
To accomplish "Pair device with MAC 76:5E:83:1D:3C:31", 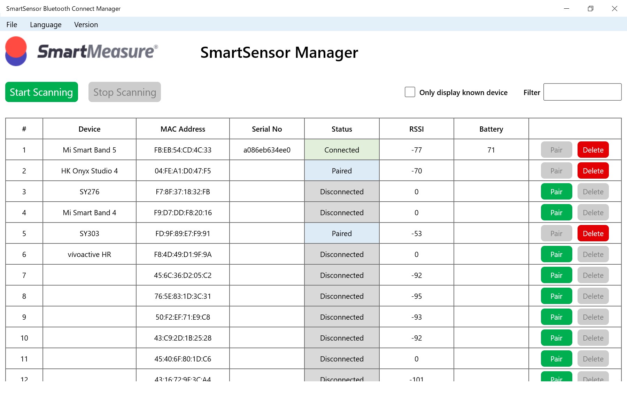I will point(556,296).
